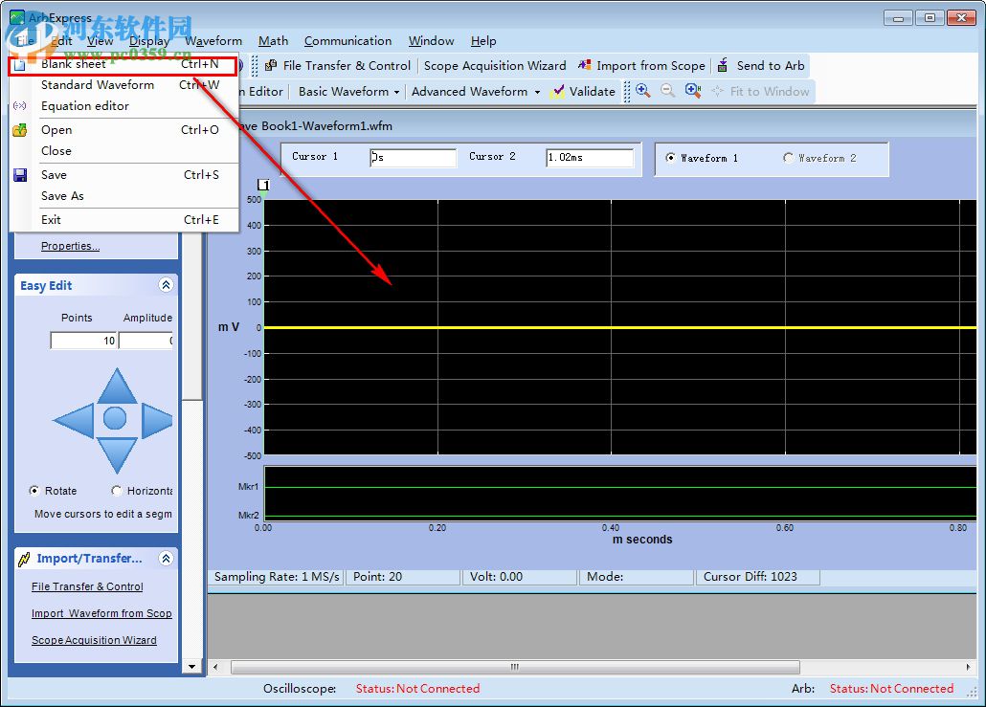
Task: Click the File Transfer & Control sidebar link
Action: (87, 586)
